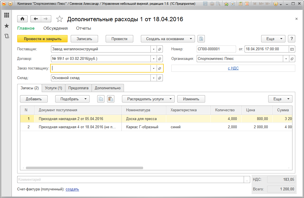Image resolution: width=304 pixels, height=198 pixels.
Task: Open the Favorites star in left sidebar
Action: (6, 26)
